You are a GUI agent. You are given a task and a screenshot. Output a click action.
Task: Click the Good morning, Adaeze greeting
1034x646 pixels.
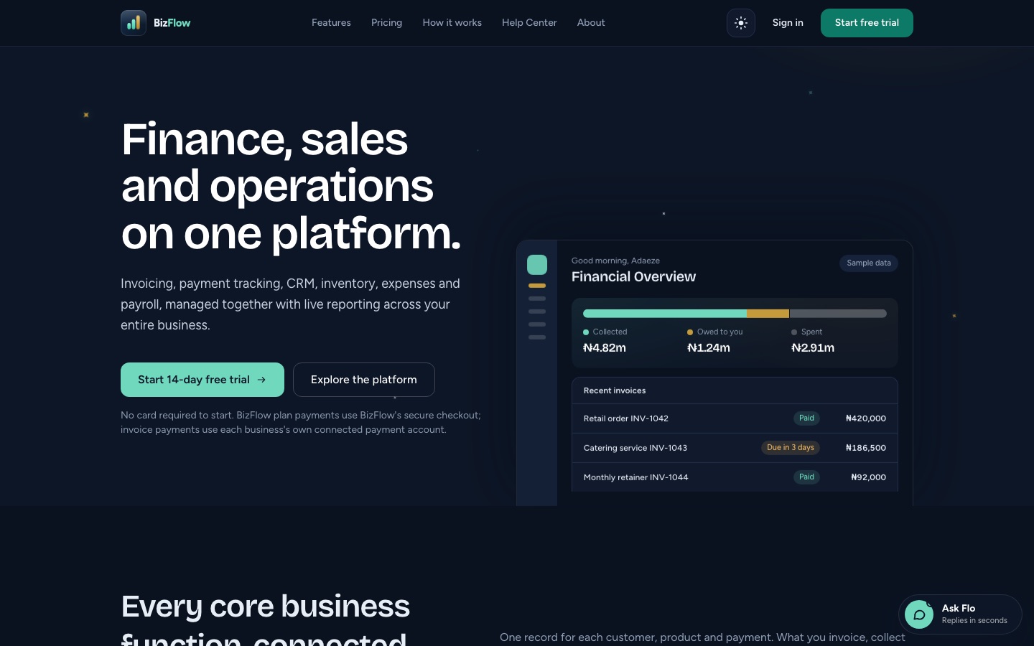point(615,261)
